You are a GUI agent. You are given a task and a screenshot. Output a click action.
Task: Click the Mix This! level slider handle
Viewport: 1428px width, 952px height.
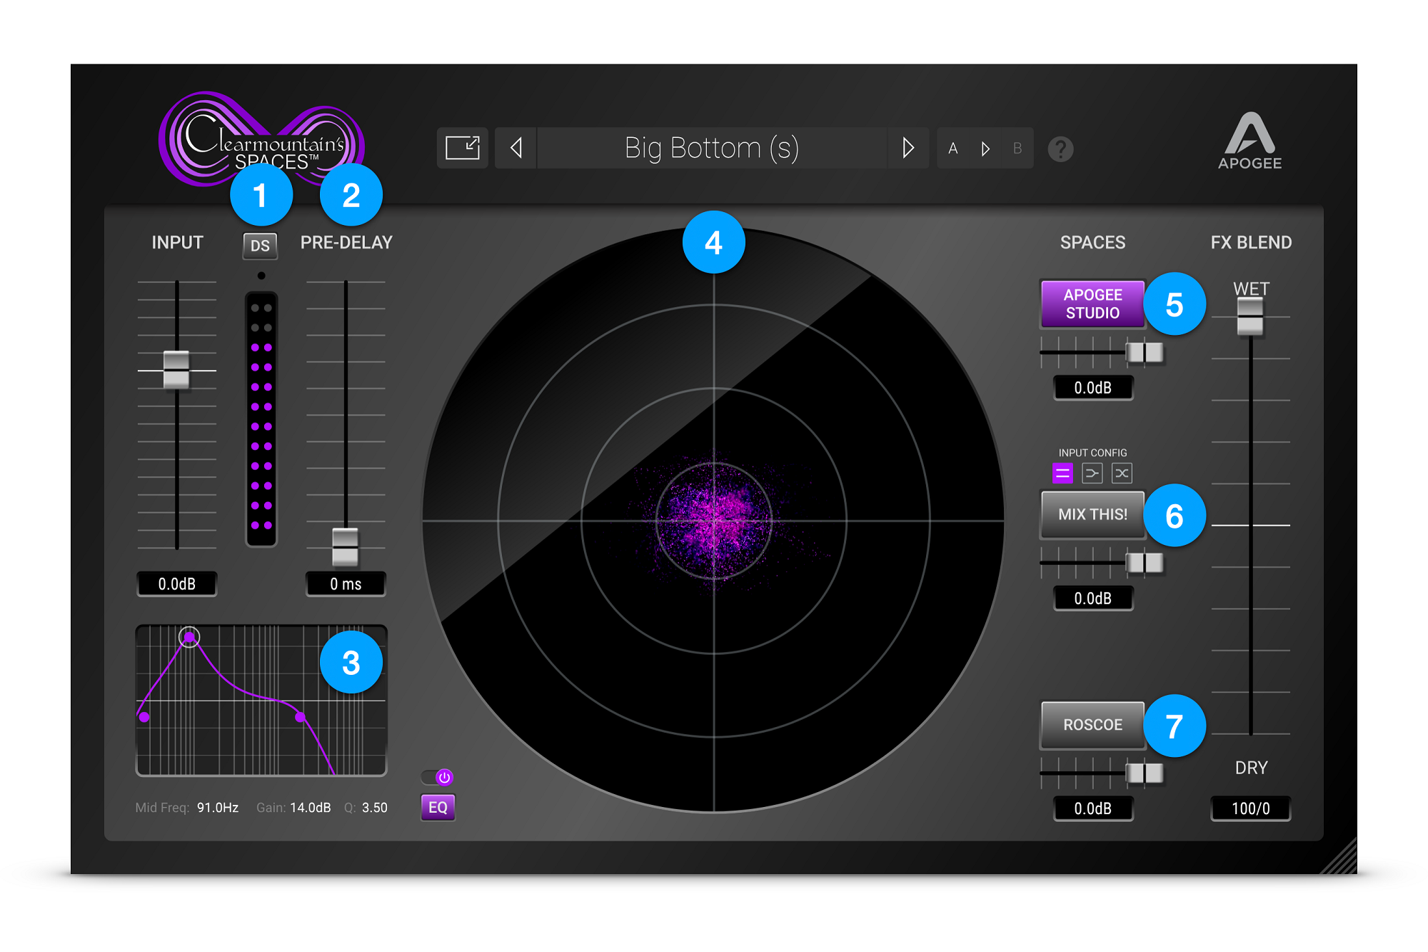1145,563
